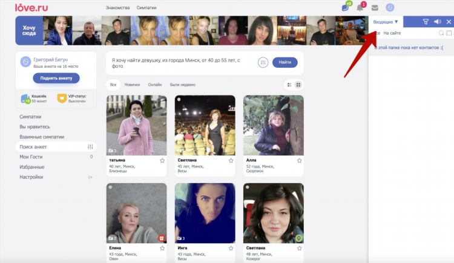Tick the checkbox beside the messenger search
Viewport: 454px width, 263px height.
click(x=449, y=33)
